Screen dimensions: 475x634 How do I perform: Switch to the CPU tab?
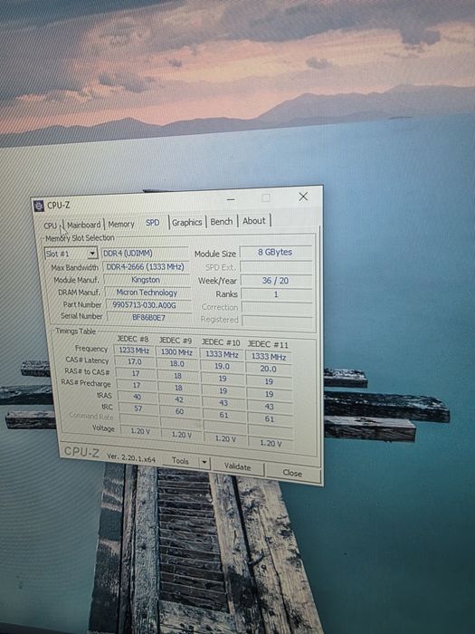tap(51, 226)
